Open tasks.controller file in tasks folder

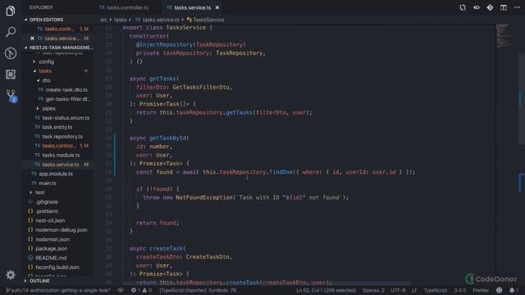(59, 146)
